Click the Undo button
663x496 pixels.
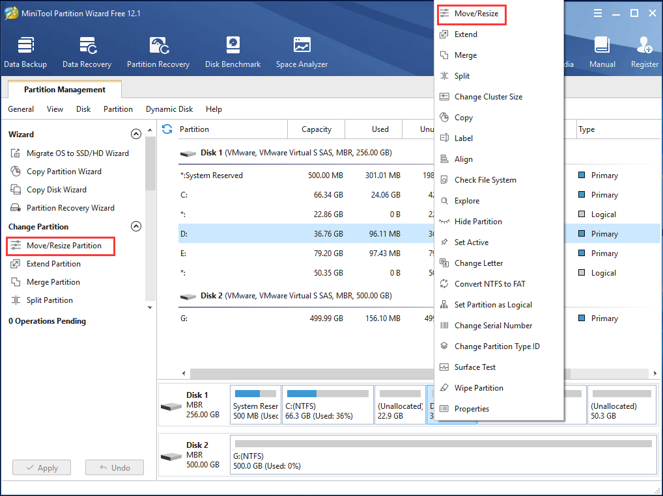click(115, 467)
